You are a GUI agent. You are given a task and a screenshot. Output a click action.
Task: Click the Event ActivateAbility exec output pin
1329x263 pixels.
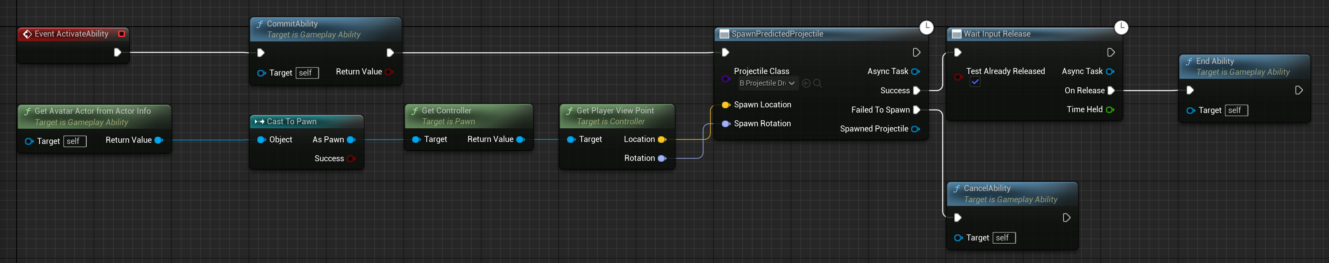[x=118, y=53]
